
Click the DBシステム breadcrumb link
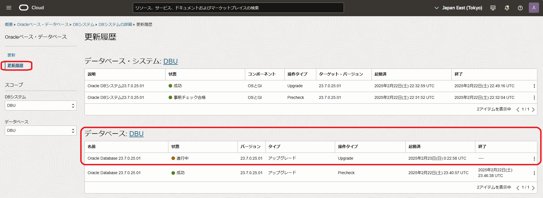(84, 24)
